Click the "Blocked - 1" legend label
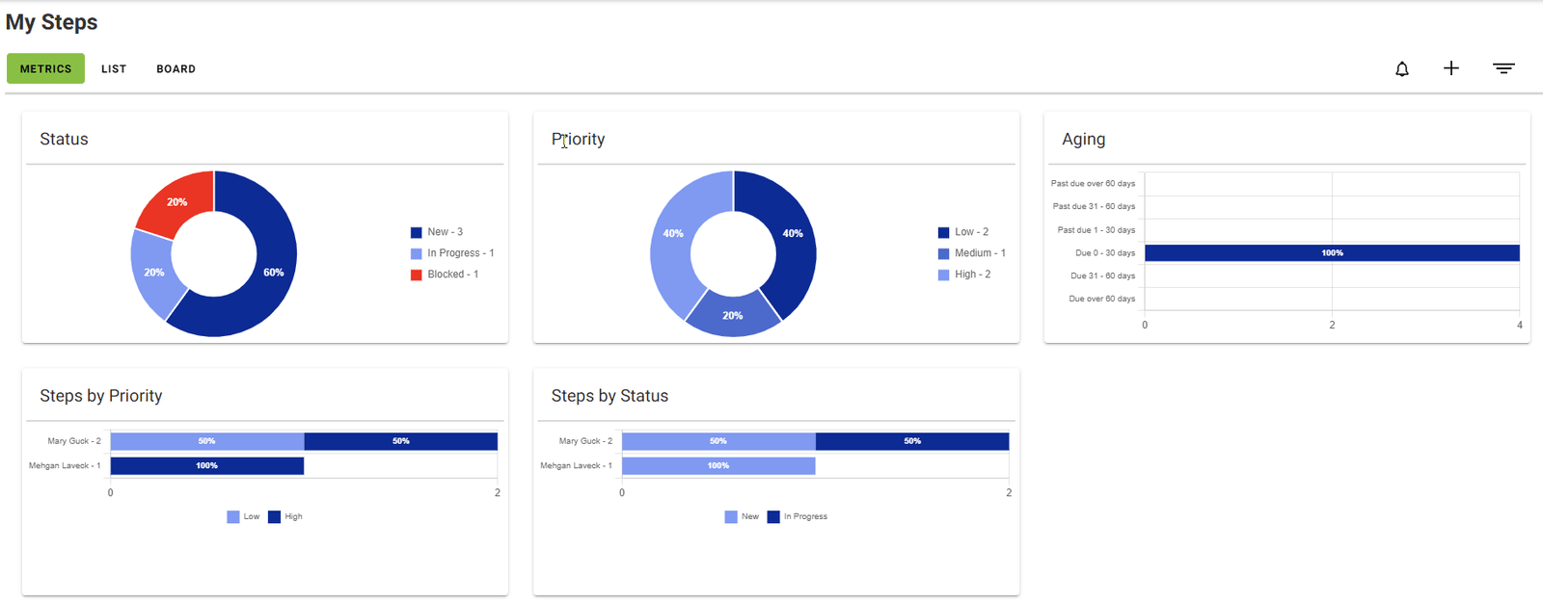Image resolution: width=1543 pixels, height=602 pixels. [453, 275]
